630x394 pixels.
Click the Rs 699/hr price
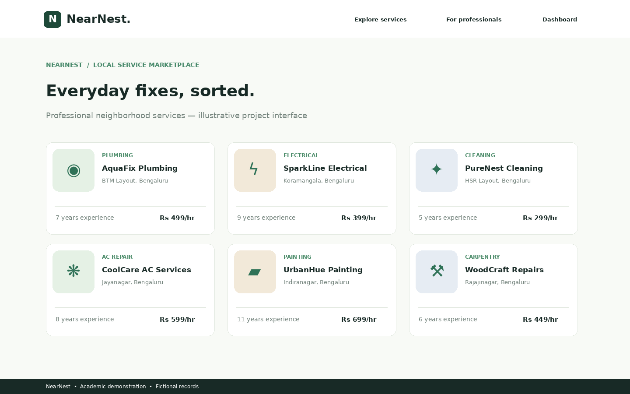(359, 320)
